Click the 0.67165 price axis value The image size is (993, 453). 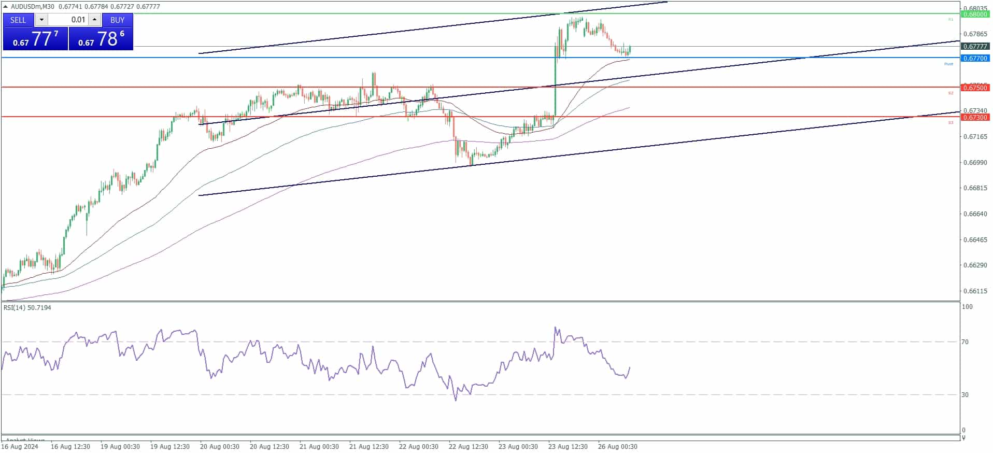click(975, 136)
